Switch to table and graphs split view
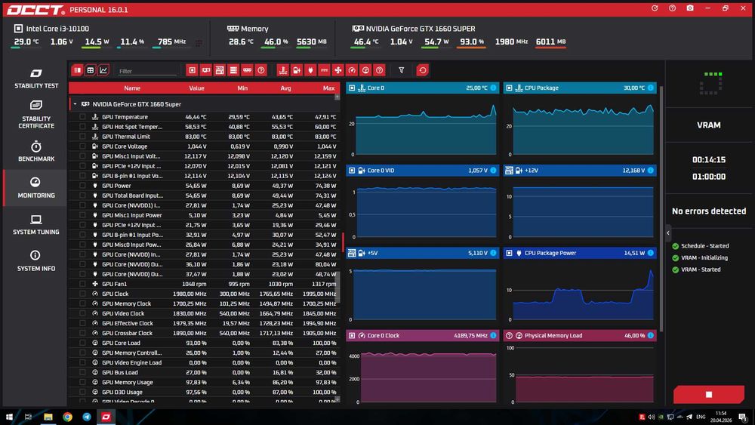Screen dimensions: 755x425 (x=77, y=70)
